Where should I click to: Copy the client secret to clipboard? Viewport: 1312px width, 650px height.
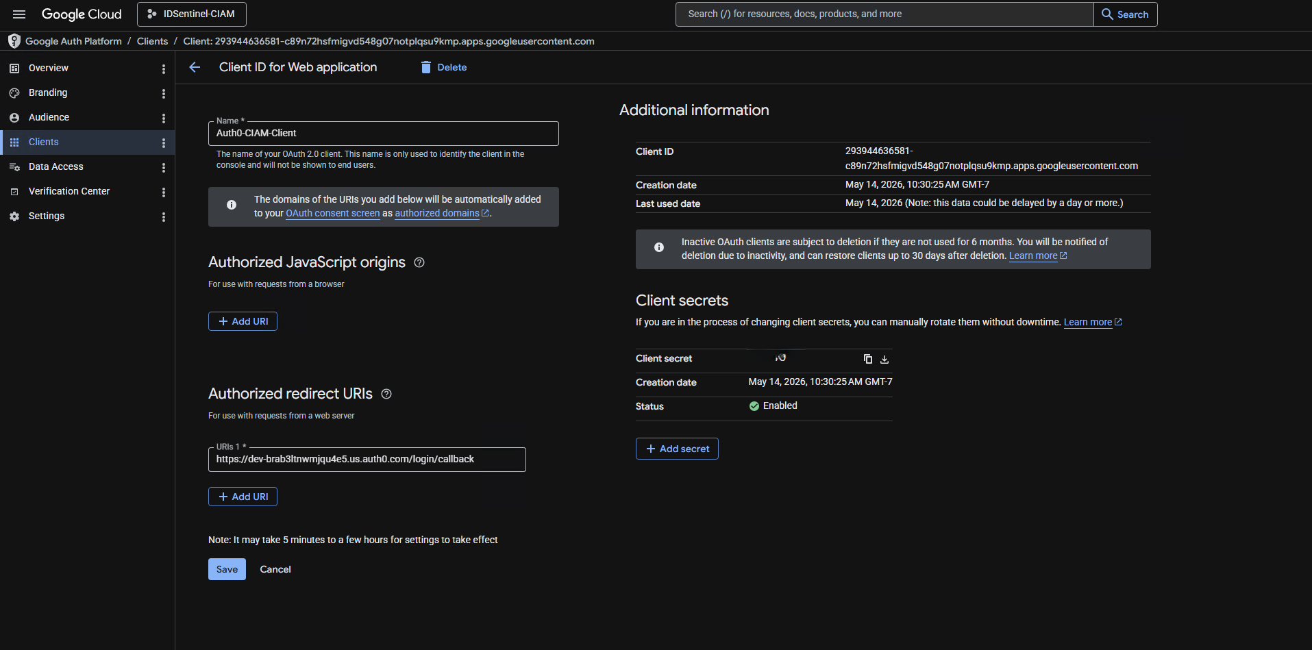tap(868, 359)
